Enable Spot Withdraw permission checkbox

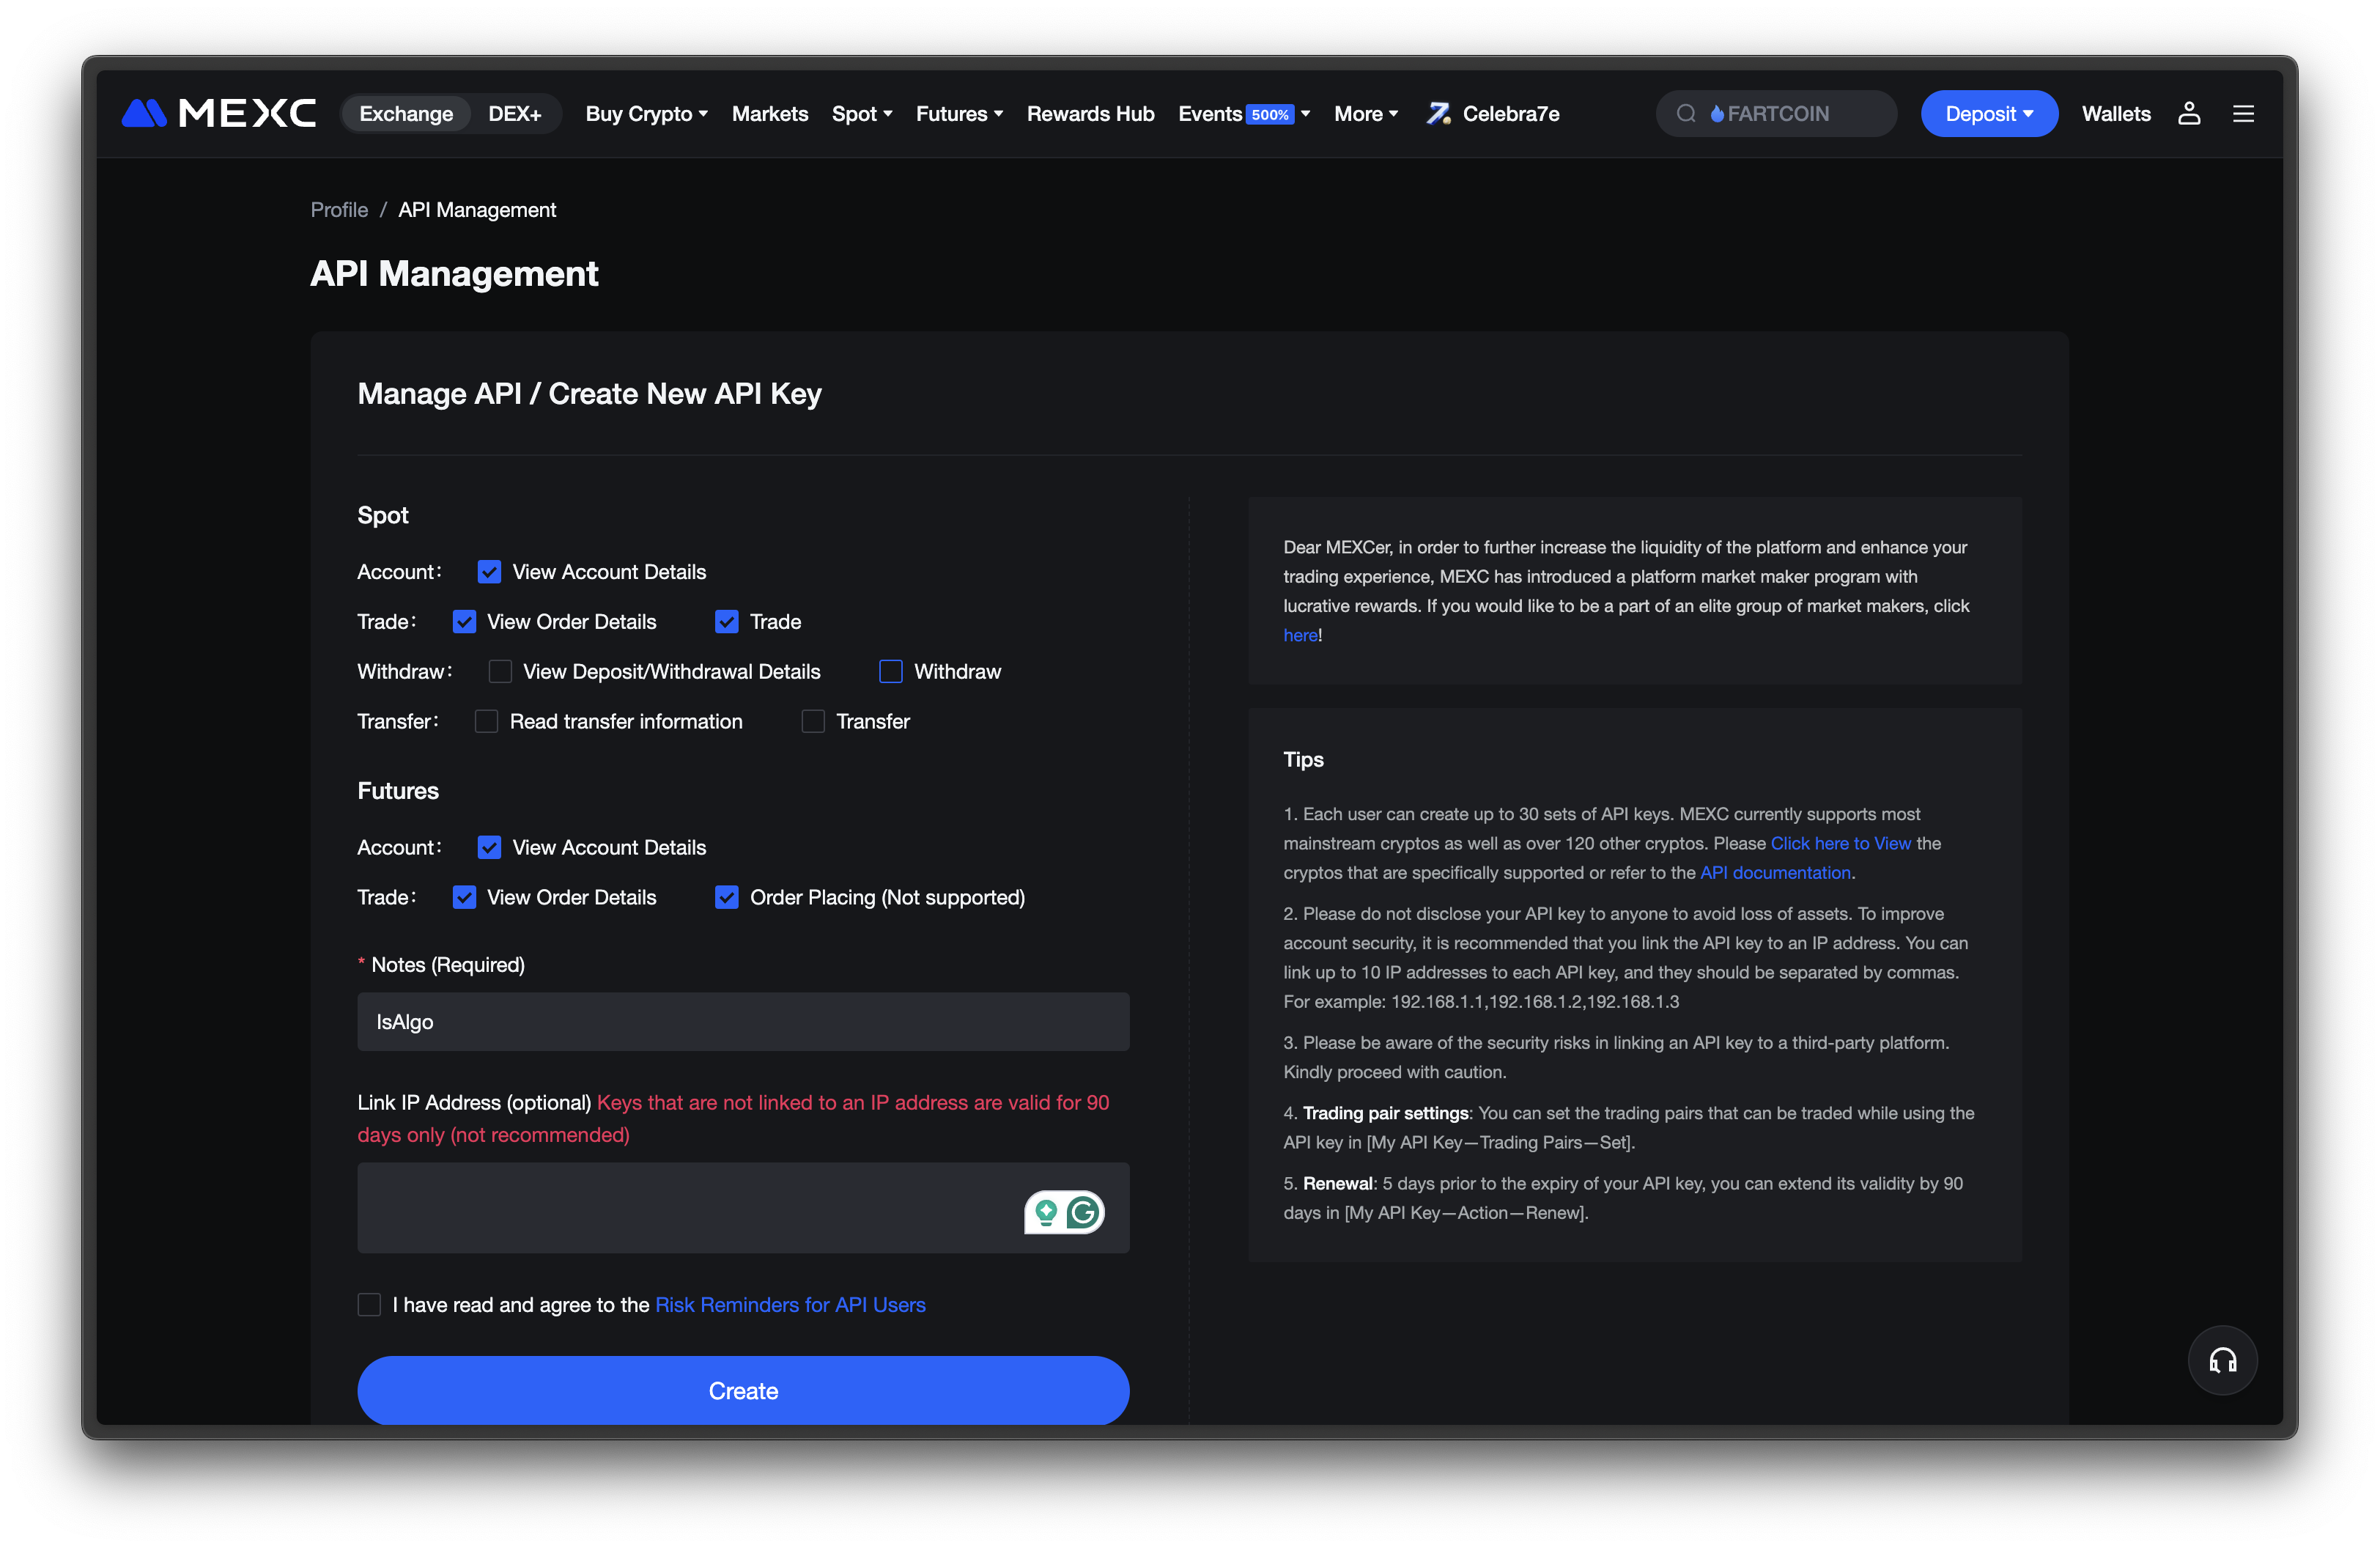pos(890,671)
